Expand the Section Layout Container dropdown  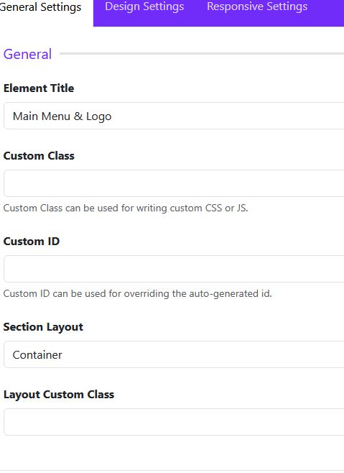tap(174, 355)
